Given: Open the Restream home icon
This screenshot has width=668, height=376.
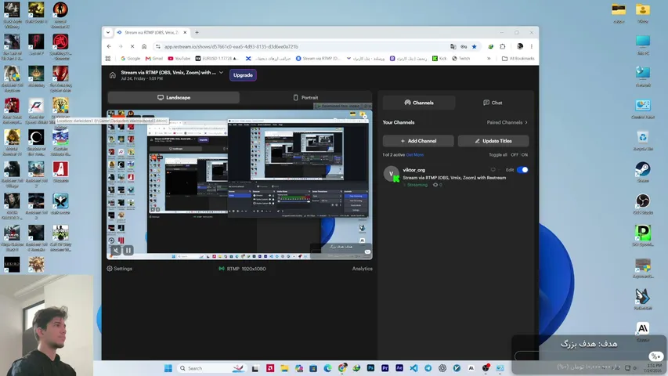Looking at the screenshot, I should coord(113,75).
